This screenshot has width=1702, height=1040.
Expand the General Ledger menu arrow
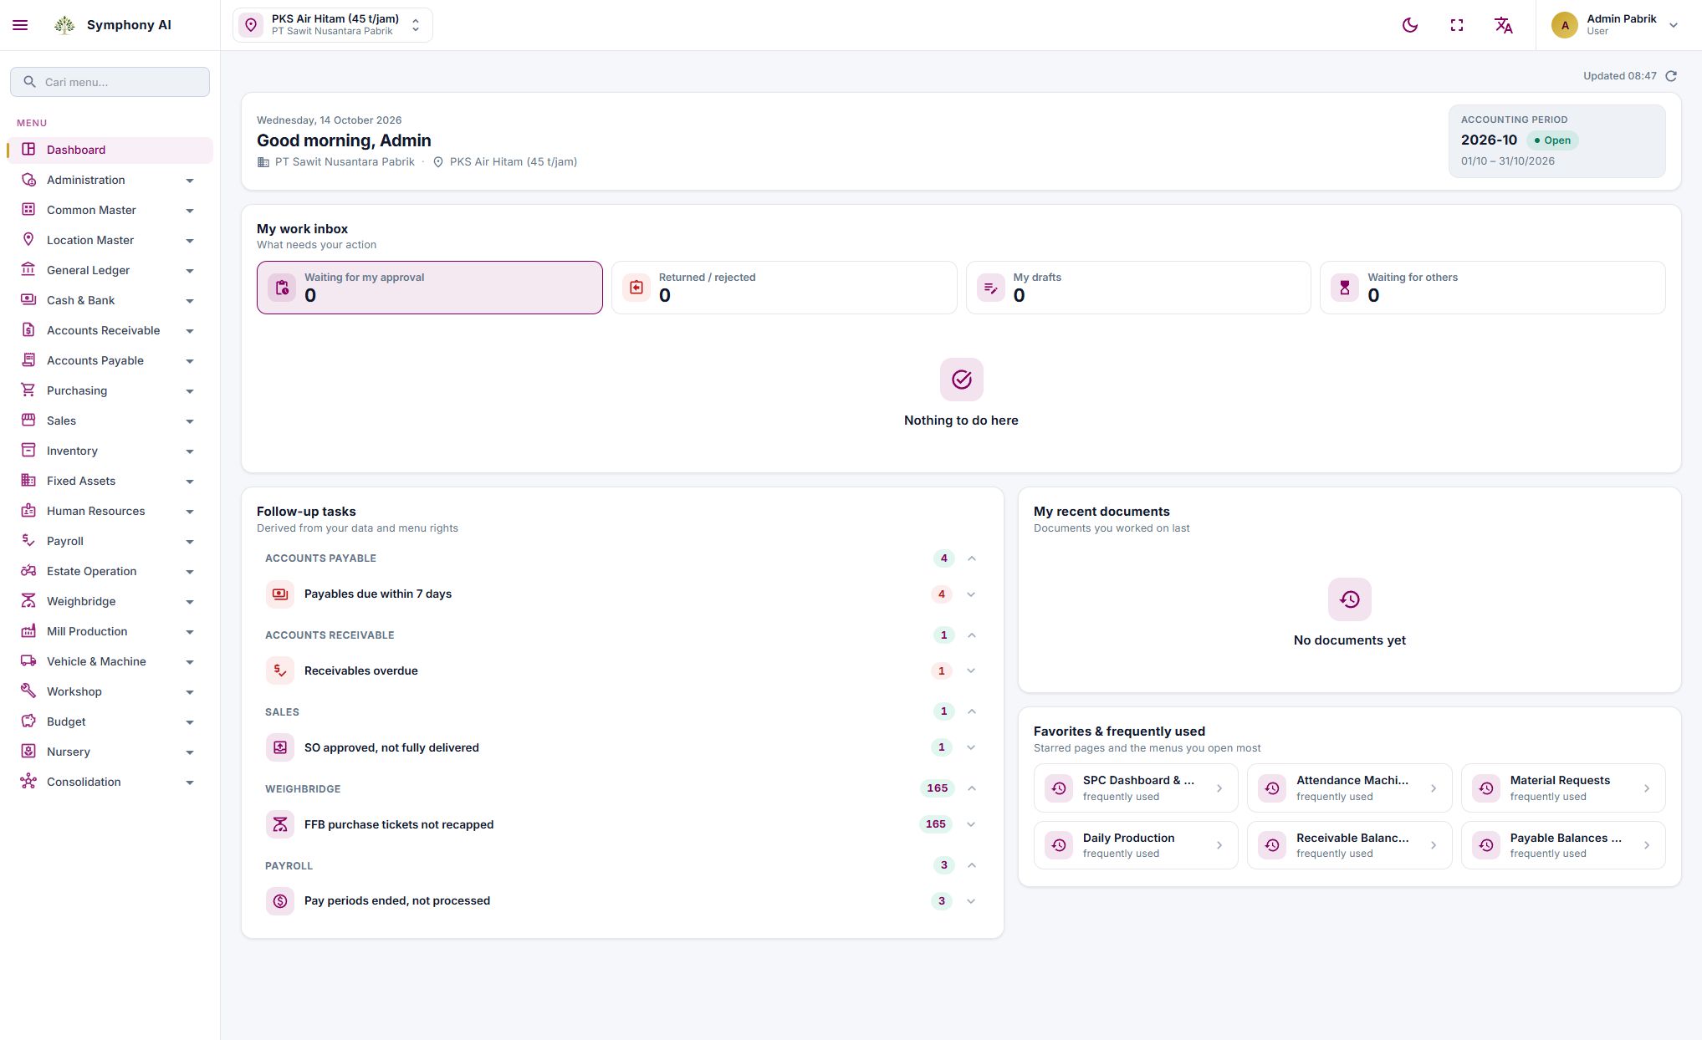[x=190, y=271]
